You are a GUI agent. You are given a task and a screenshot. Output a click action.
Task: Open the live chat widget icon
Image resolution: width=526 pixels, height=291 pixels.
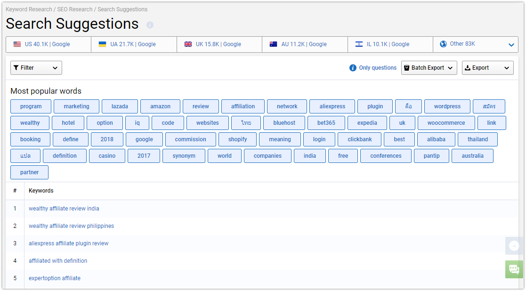coord(514,269)
